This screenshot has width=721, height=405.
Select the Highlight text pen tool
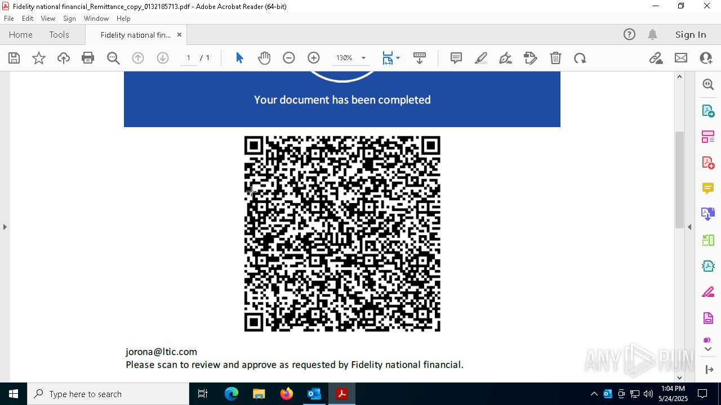(x=481, y=58)
